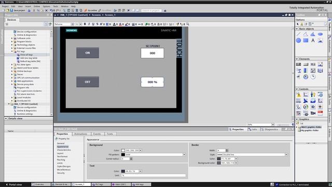Select the Polygon basic object
The height and width of the screenshot is (187, 332).
pos(313,34)
